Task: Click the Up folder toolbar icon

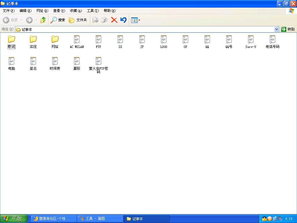Action: pos(43,20)
